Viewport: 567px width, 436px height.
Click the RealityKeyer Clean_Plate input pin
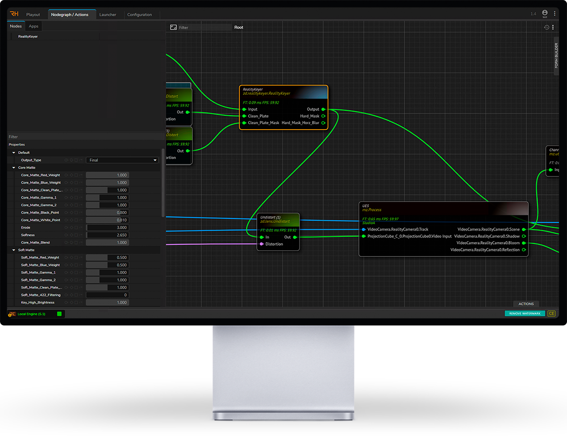tap(244, 116)
